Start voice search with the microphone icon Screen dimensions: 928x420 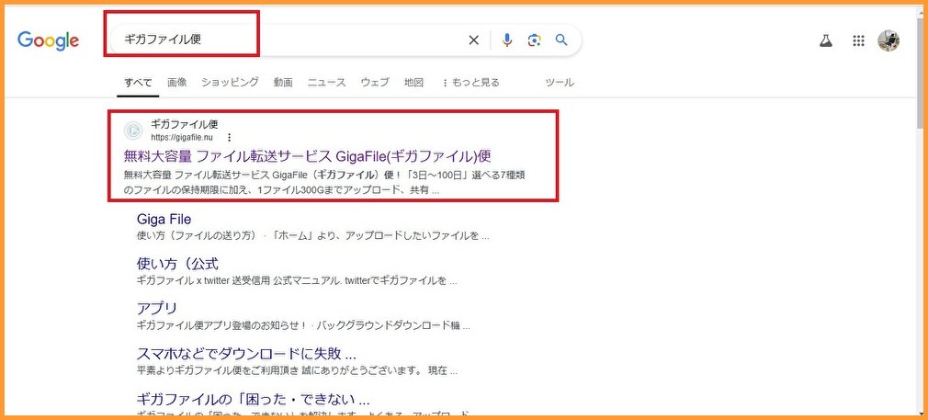pos(506,40)
